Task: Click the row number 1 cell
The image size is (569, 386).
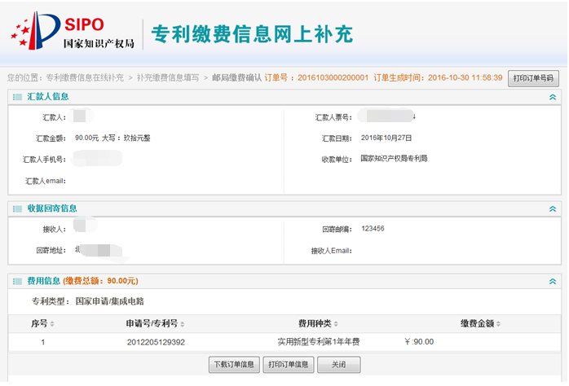Action: pyautogui.click(x=43, y=342)
